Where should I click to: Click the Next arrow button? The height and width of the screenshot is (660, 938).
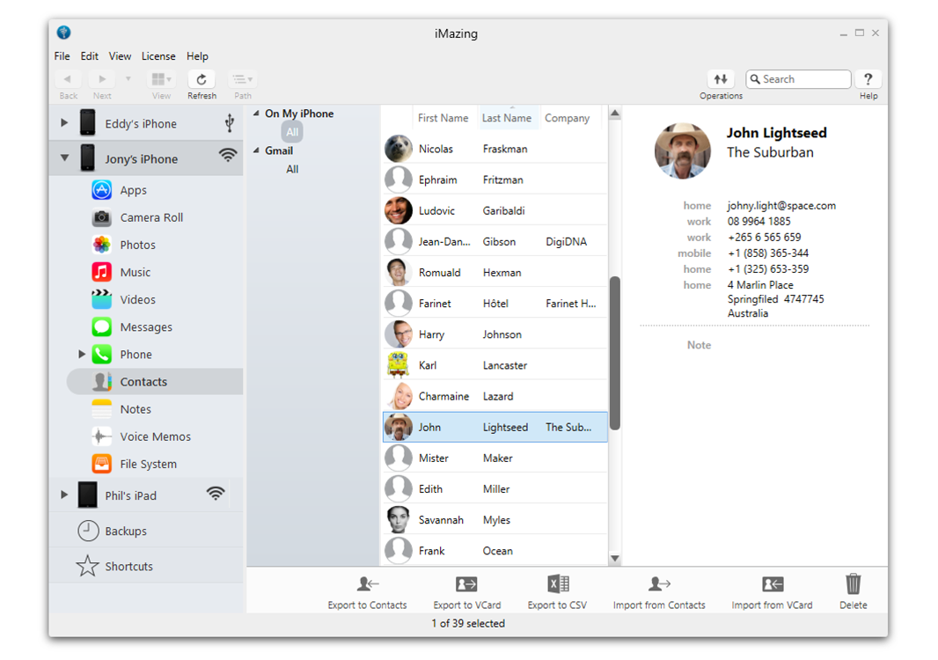[102, 79]
